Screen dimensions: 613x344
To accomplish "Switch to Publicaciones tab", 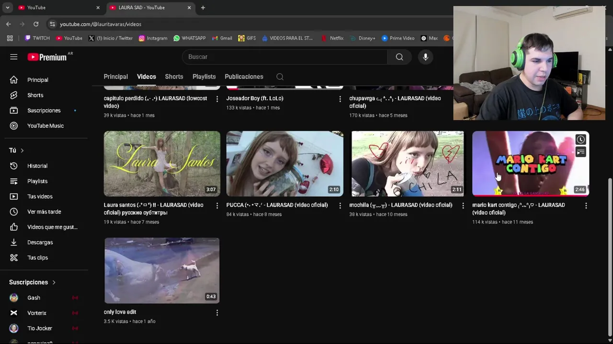I will [244, 76].
